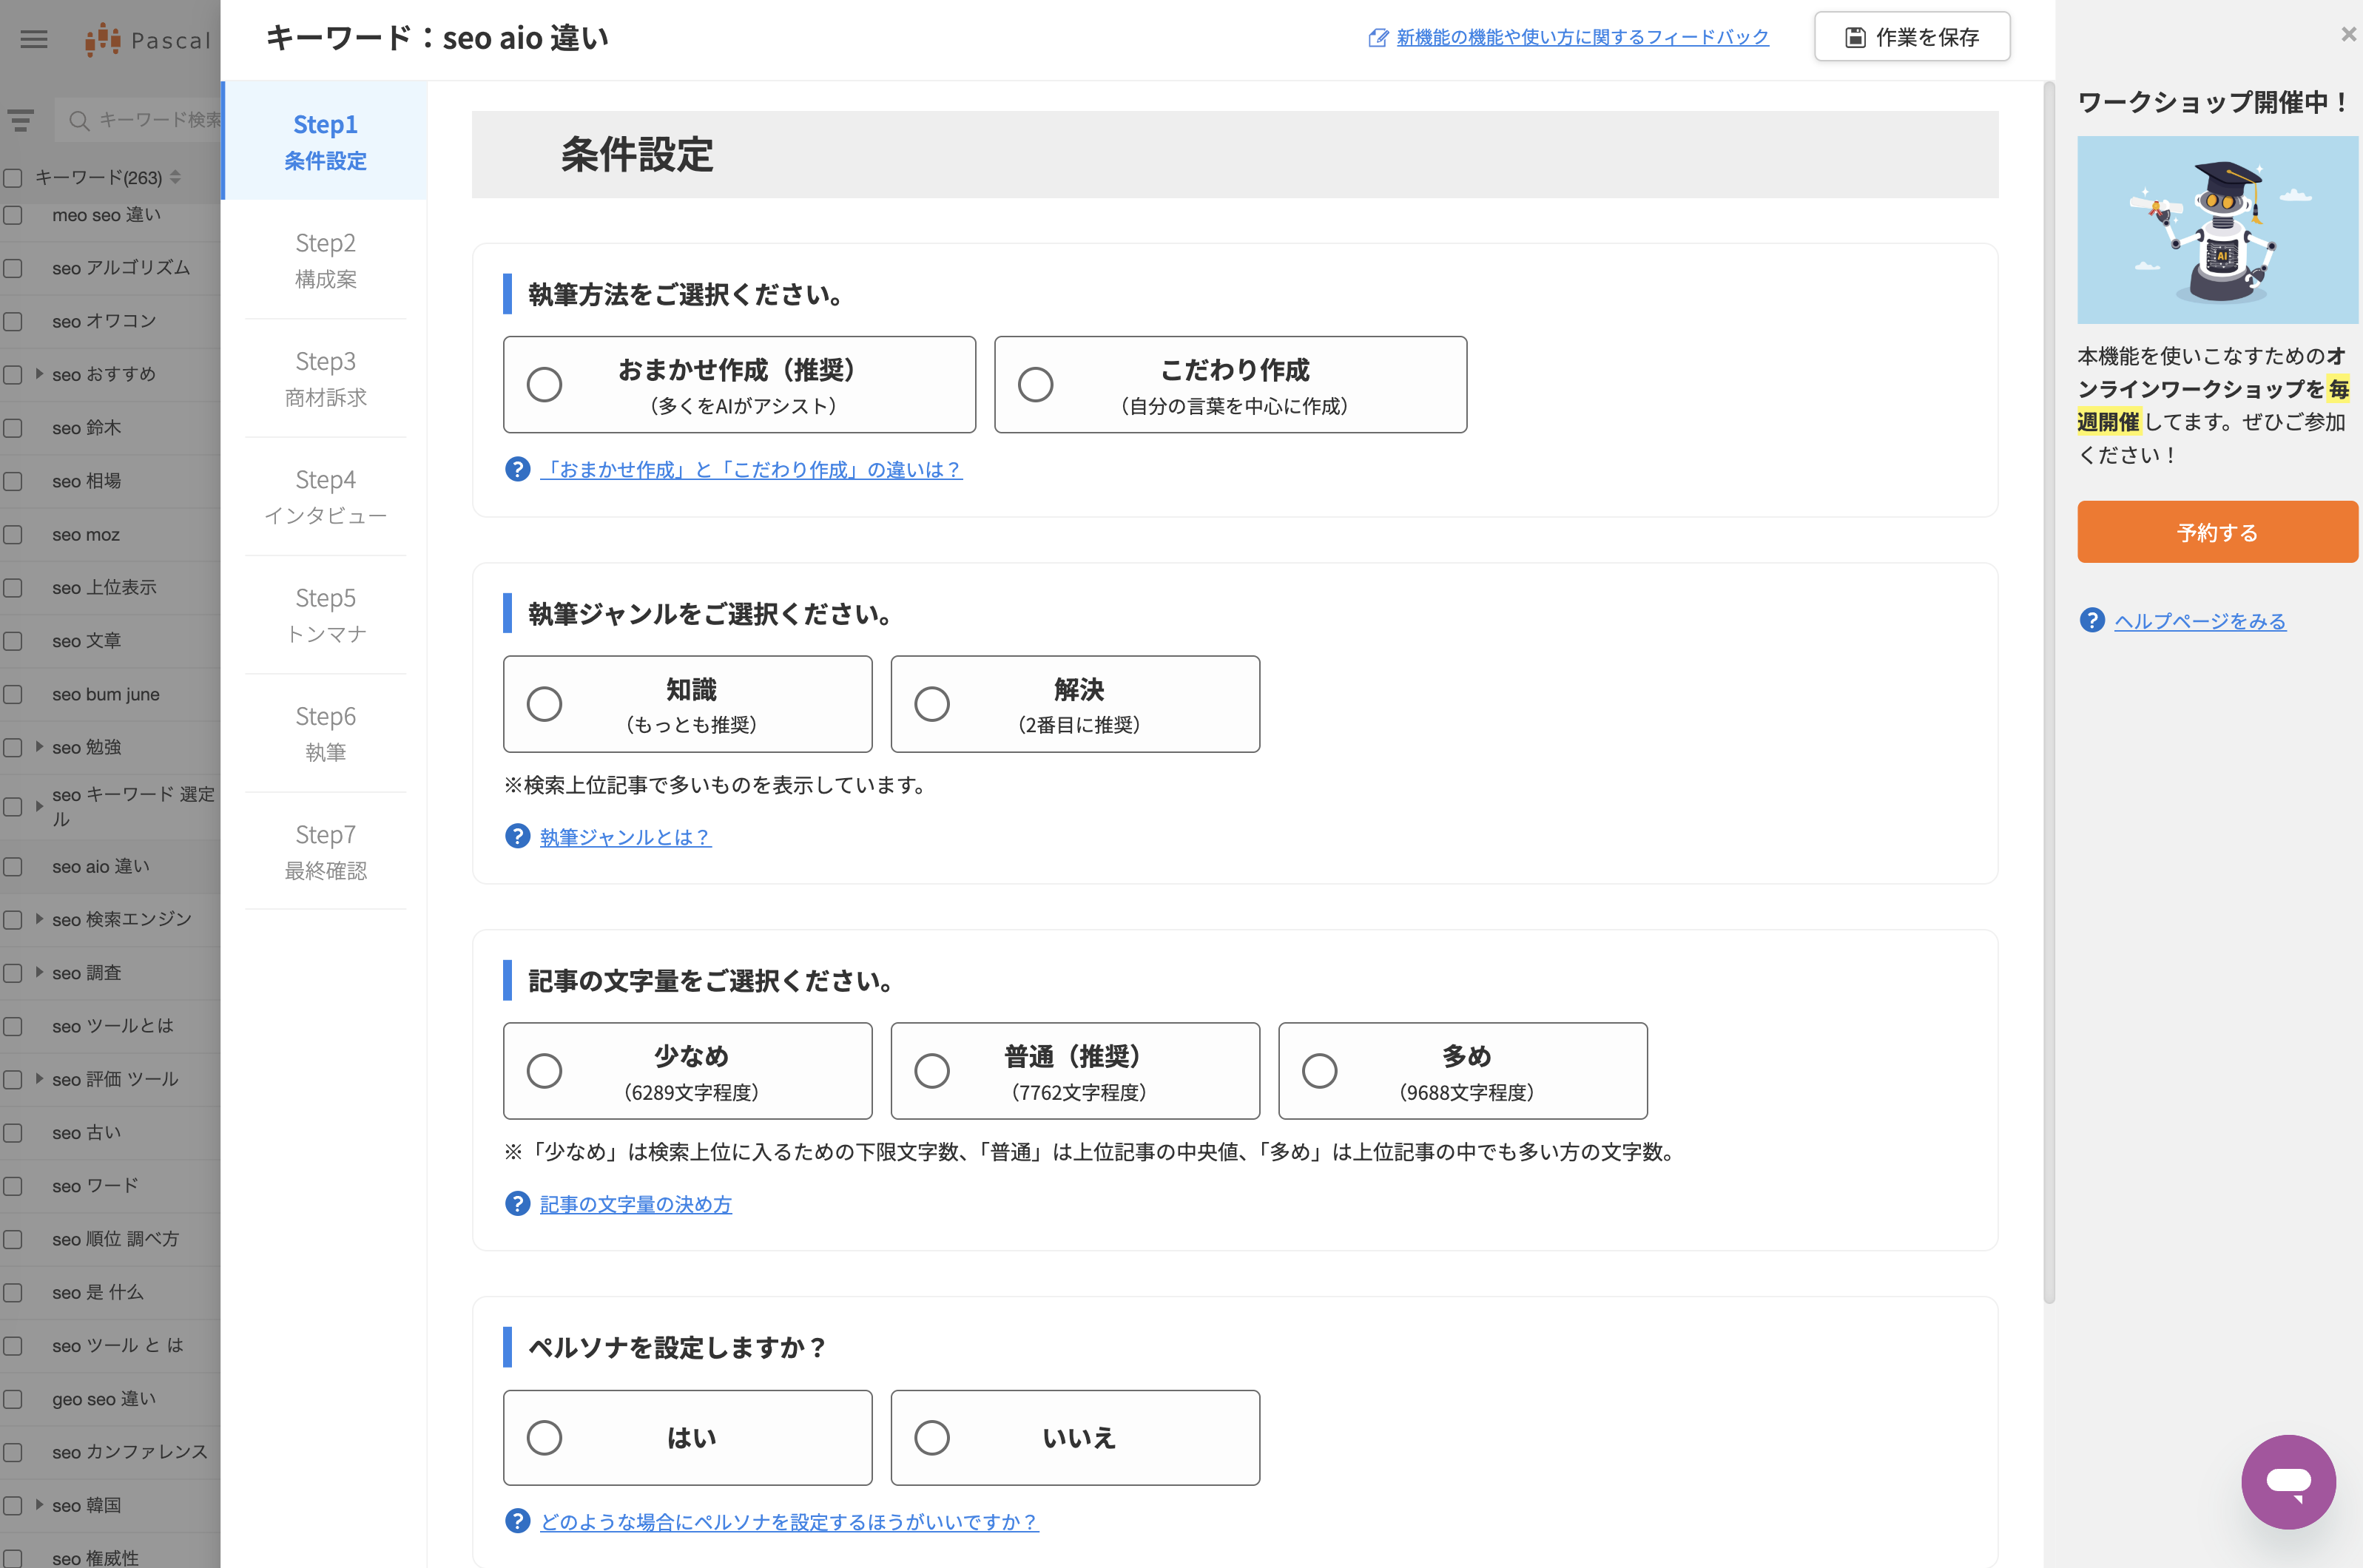Open the workshop robot thumbnail image
Screen dimensions: 2363x1568
[x=2217, y=230]
